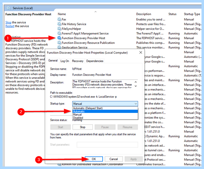204x169 pixels.
Task: Open the Recovery tab
Action: [78, 61]
